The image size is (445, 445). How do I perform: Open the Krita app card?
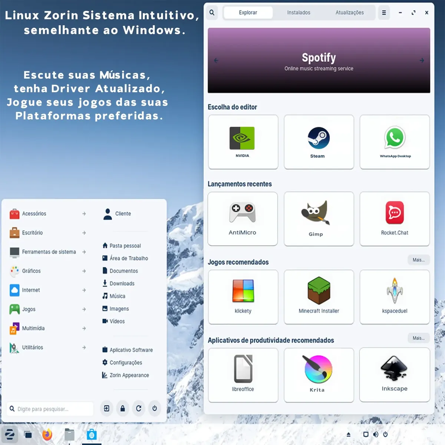[x=319, y=375]
